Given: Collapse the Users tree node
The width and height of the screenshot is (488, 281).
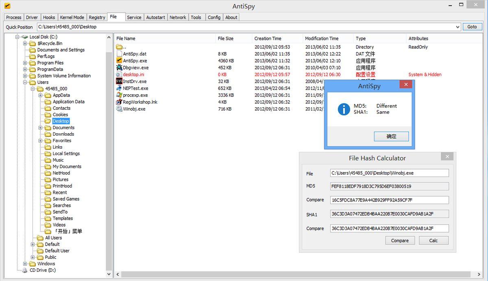Looking at the screenshot, I should tap(25, 82).
